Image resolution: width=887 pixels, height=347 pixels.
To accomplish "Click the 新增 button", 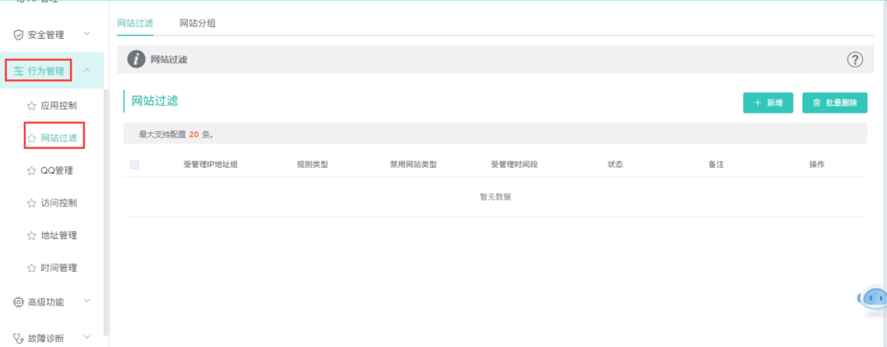I will pos(768,102).
